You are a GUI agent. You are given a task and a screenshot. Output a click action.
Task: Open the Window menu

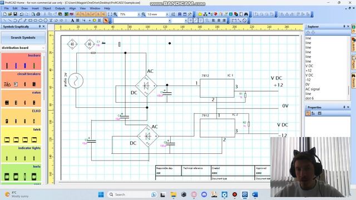click(x=95, y=8)
